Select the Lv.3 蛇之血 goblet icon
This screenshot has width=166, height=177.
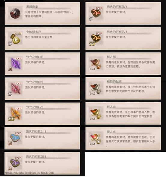(x=96, y=113)
